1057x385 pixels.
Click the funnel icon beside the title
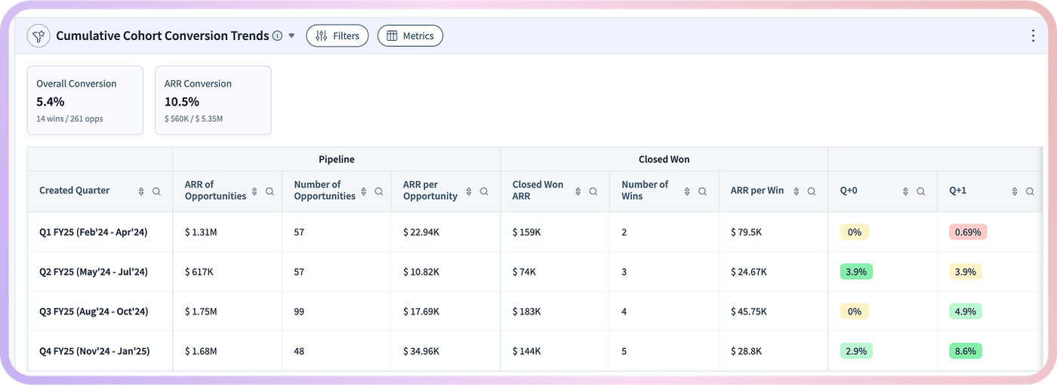(x=39, y=35)
